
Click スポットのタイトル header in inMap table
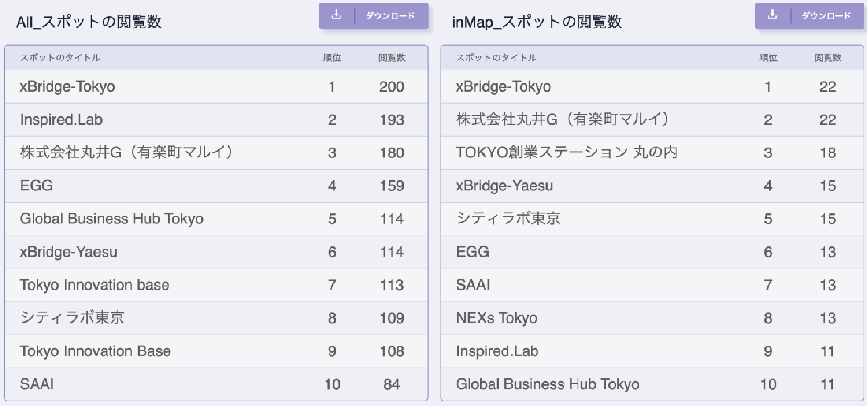point(496,58)
